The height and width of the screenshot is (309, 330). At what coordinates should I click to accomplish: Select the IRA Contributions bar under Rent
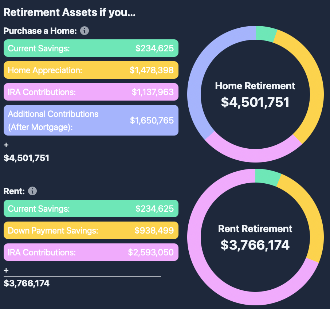[90, 252]
